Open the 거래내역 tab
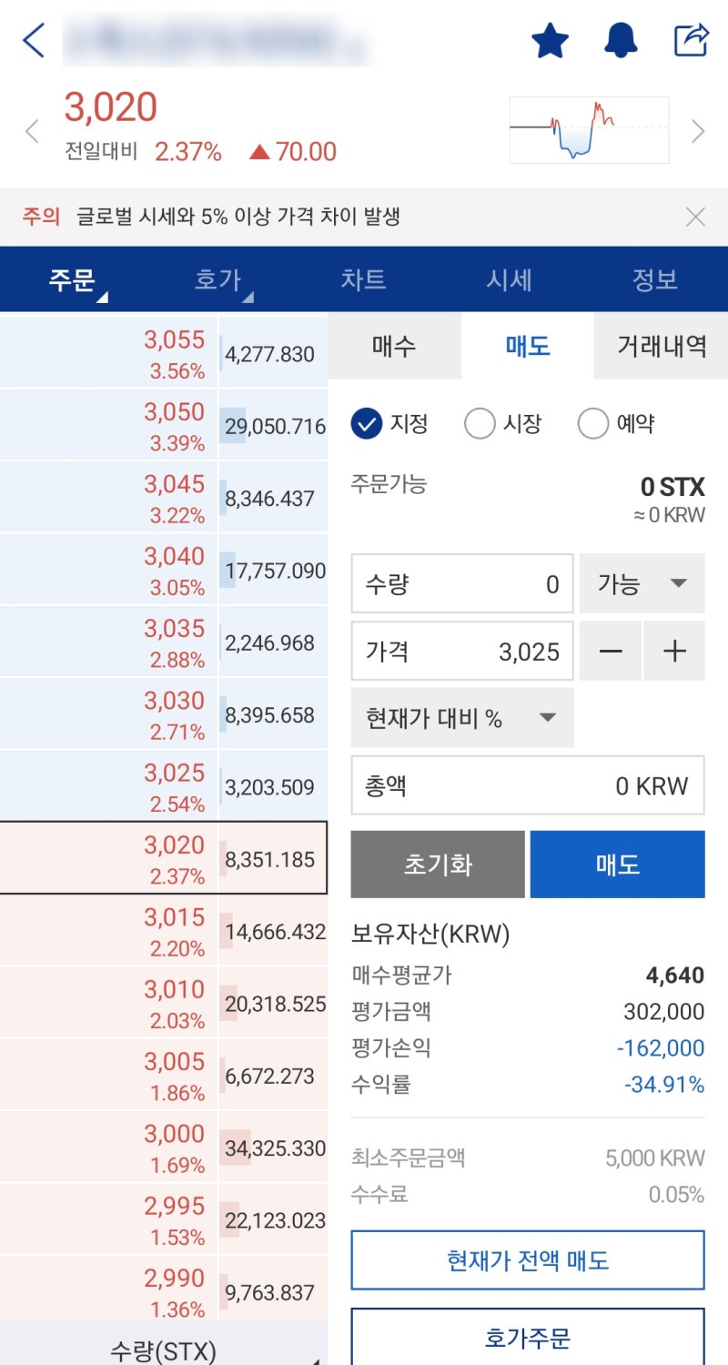728x1365 pixels. [662, 346]
